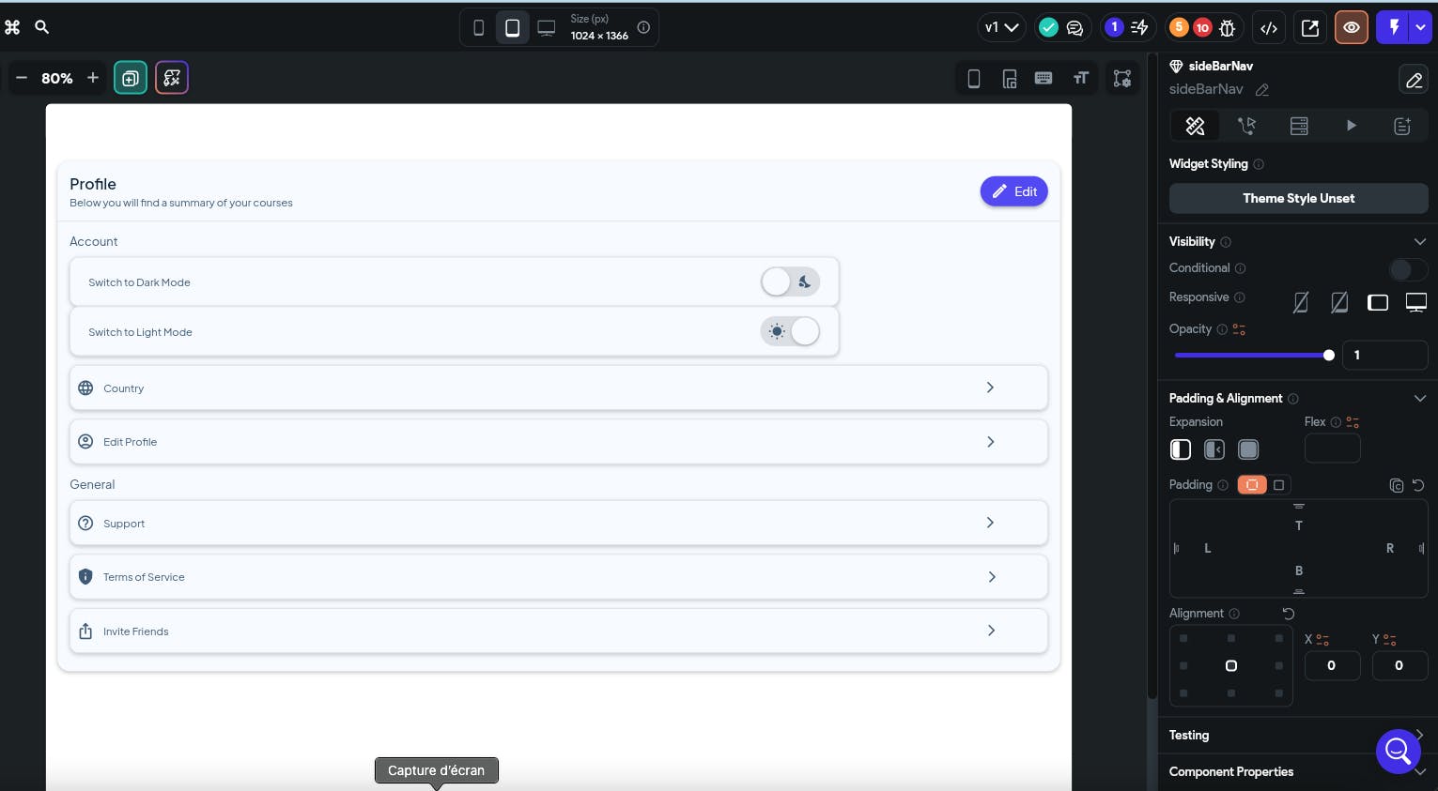Image resolution: width=1438 pixels, height=791 pixels.
Task: Open the command palette icon
Action: click(12, 27)
